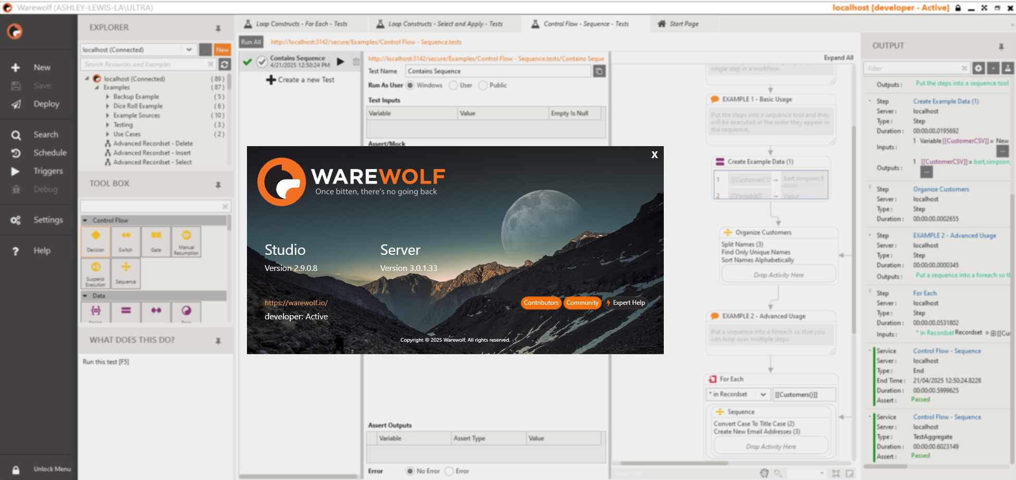Open Triggers from the side menu
This screenshot has height=480, width=1016.
[38, 171]
